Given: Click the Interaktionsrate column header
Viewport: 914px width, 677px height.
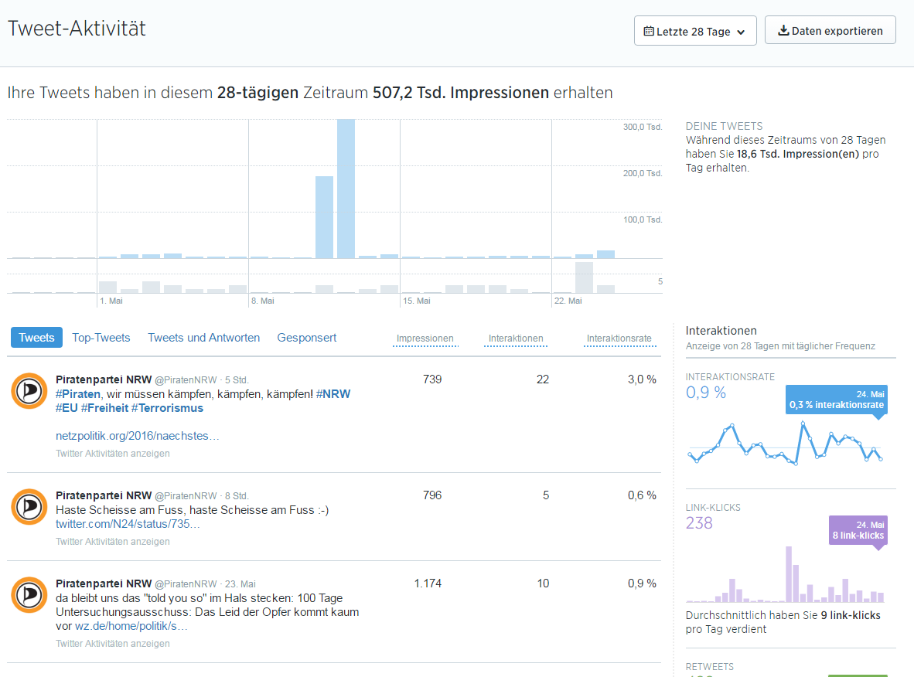Looking at the screenshot, I should [x=619, y=338].
